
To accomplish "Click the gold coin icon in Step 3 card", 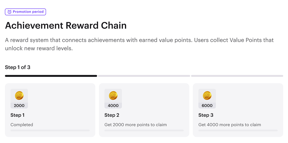I will pyautogui.click(x=207, y=96).
